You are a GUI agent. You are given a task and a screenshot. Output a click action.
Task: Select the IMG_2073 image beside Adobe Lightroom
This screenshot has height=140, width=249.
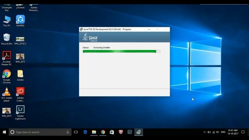[7, 112]
